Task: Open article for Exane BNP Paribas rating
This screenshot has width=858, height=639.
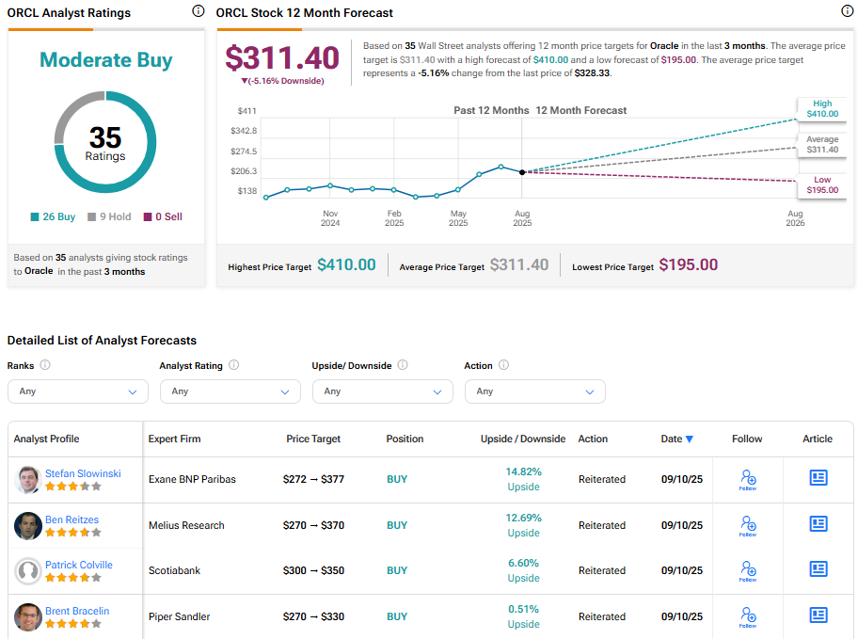Action: [818, 478]
